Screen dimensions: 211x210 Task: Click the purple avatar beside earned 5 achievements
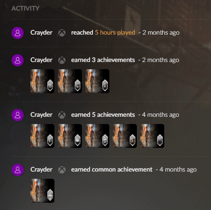18,115
